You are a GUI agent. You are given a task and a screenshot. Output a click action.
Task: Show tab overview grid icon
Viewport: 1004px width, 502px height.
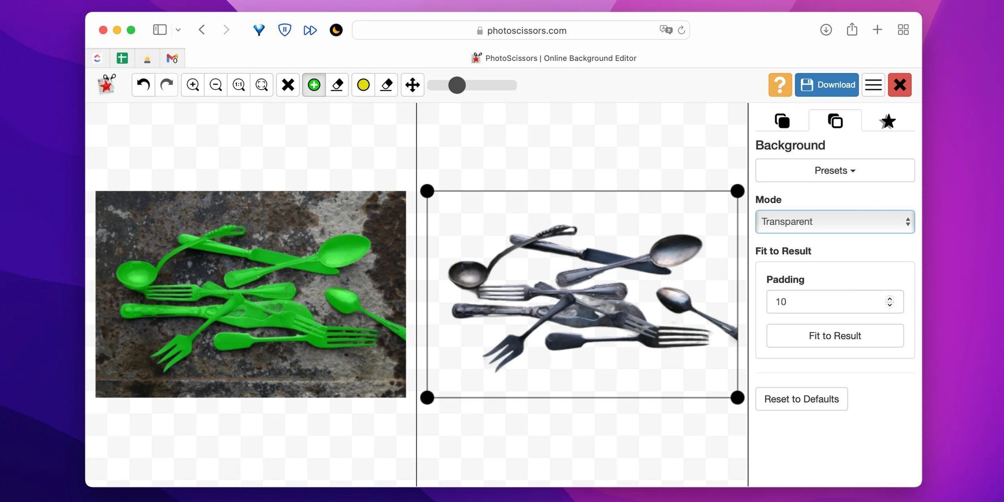(903, 30)
